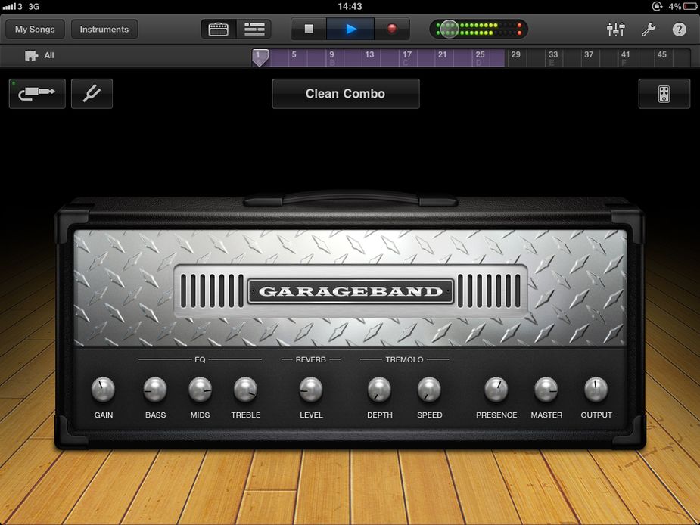The width and height of the screenshot is (700, 525).
Task: Open the Clean Combo amp selector
Action: click(x=345, y=93)
